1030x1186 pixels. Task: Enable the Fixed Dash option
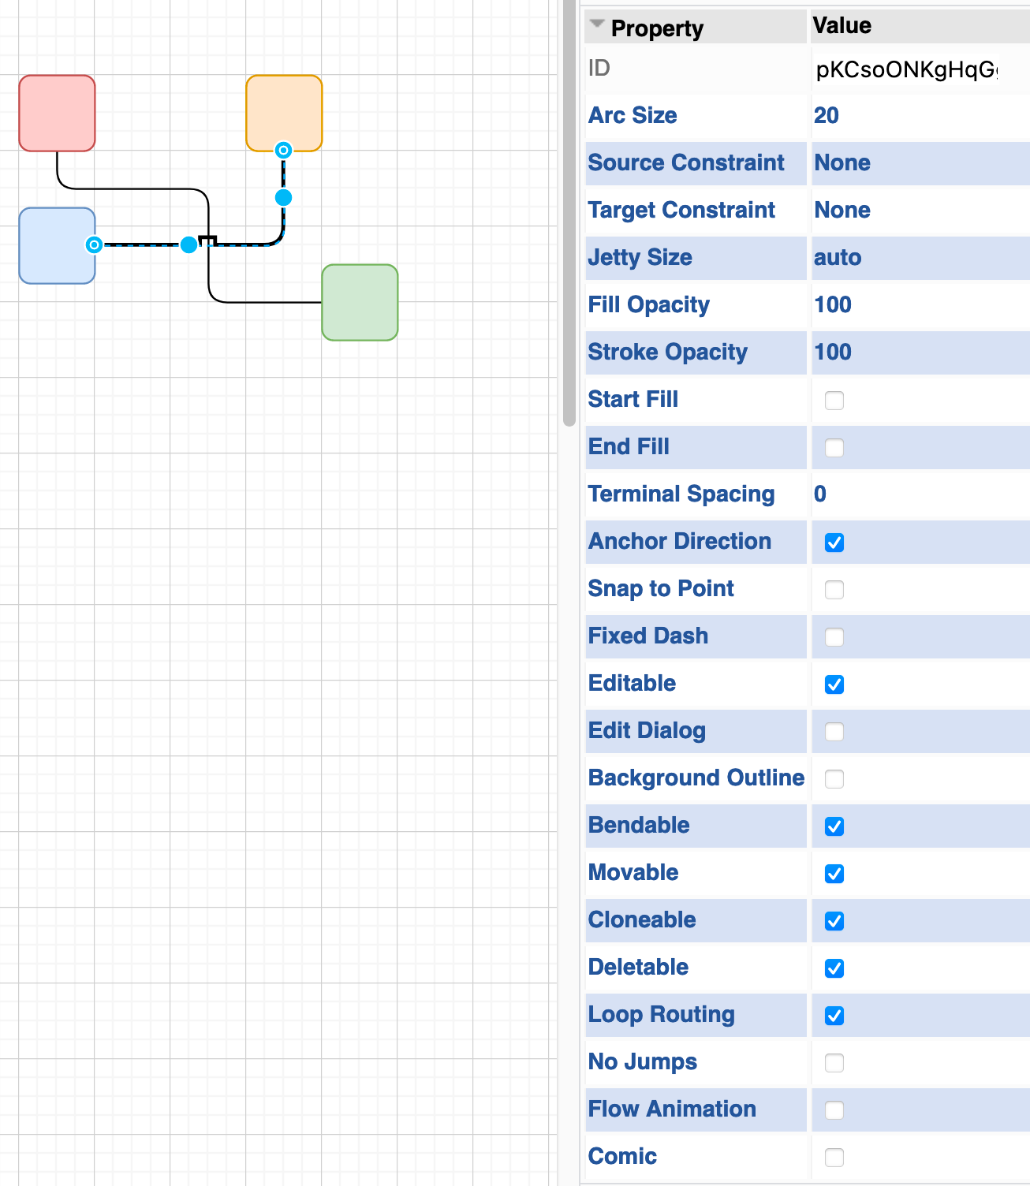pos(834,637)
